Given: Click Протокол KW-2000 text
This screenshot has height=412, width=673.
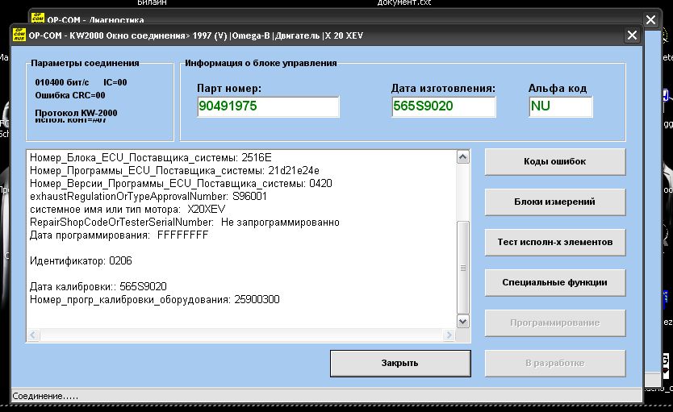Looking at the screenshot, I should (76, 113).
